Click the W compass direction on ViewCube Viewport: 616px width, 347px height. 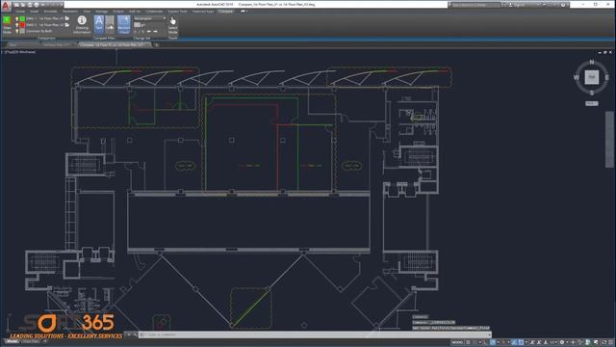point(577,77)
